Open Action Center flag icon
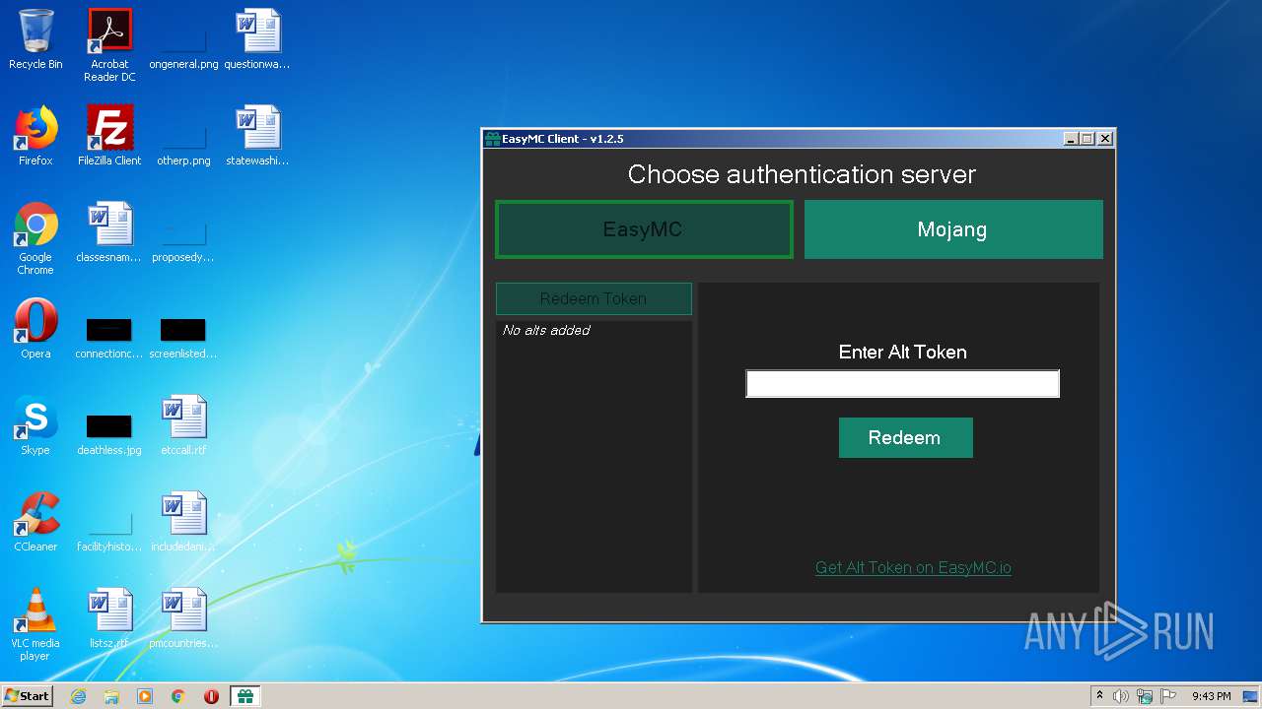The height and width of the screenshot is (709, 1262). (x=1168, y=696)
